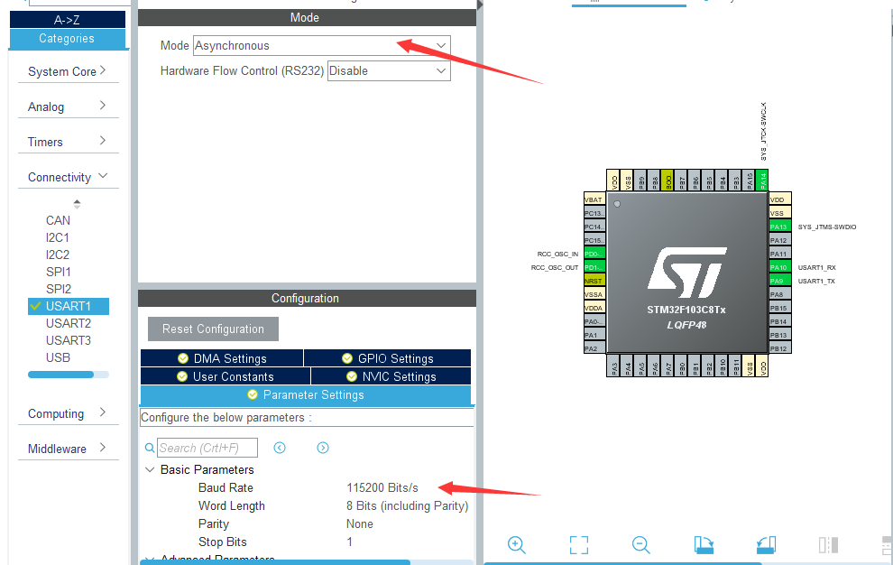Click the VBAT pin on the chip

coord(594,199)
